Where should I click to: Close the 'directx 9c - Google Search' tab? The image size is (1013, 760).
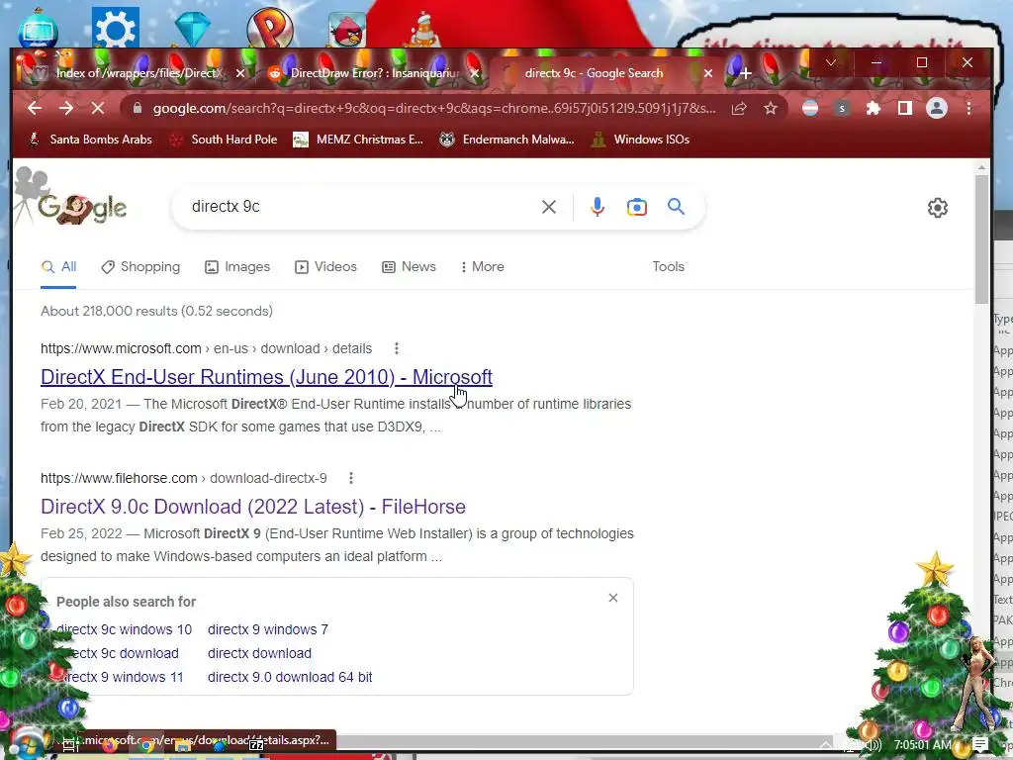coord(708,73)
